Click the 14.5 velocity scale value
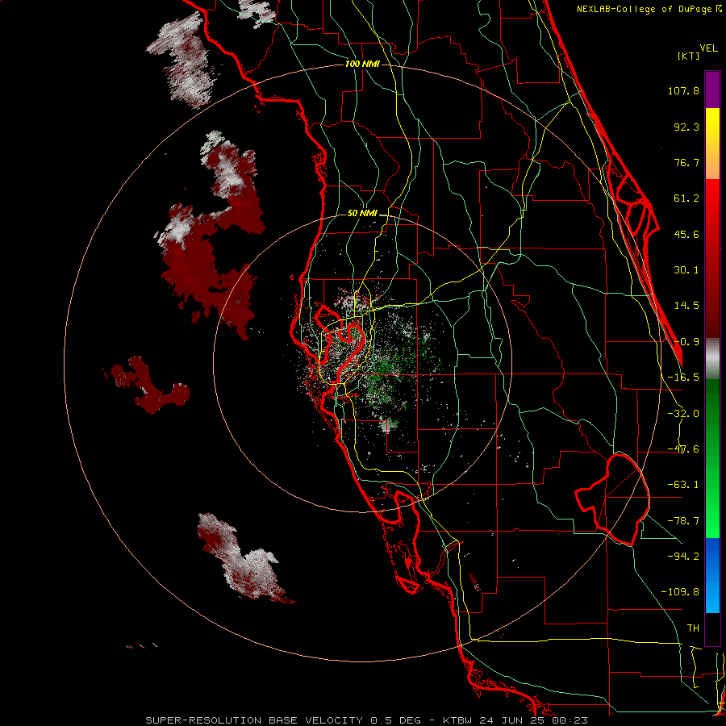The width and height of the screenshot is (726, 726). click(686, 306)
